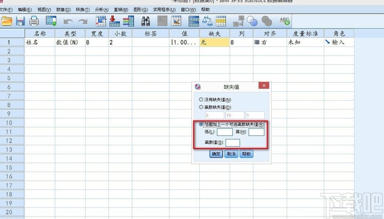
Task: Open the 直销(M) menu
Action: click(121, 9)
